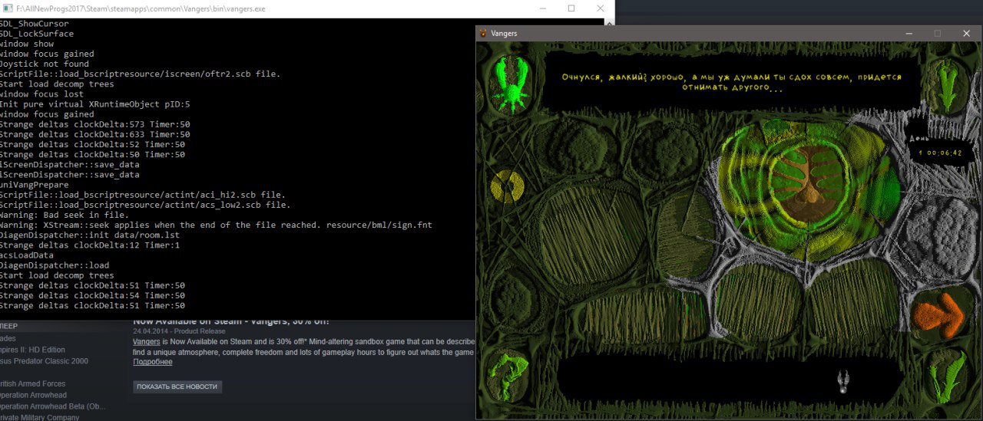Click the yellow circular ring icon in Vangers

(x=507, y=186)
